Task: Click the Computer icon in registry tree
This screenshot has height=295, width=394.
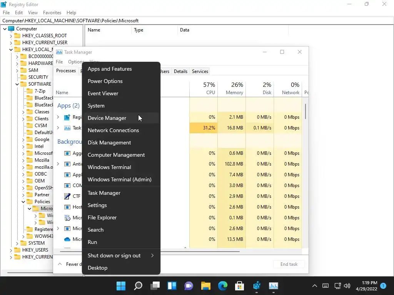Action: (11, 28)
